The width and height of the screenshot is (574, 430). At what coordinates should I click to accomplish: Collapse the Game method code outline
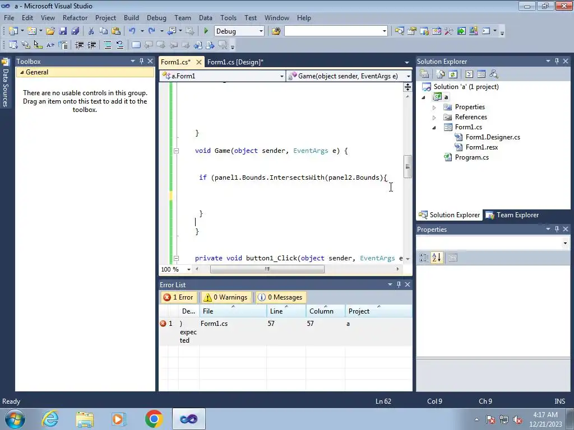(x=176, y=151)
